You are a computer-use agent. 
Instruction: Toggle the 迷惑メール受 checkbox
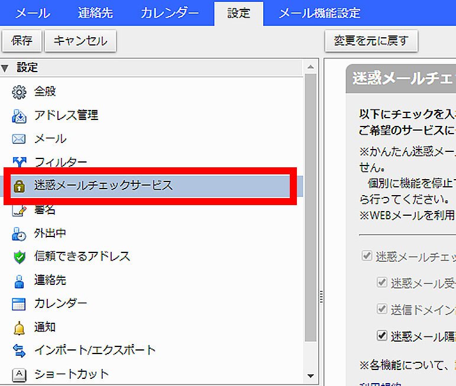[x=382, y=283]
